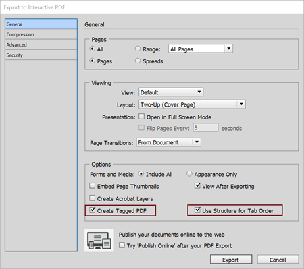This screenshot has height=269, width=304.
Task: Expand the Layout dropdown Two-Up (Cover Page)
Action: (192, 104)
